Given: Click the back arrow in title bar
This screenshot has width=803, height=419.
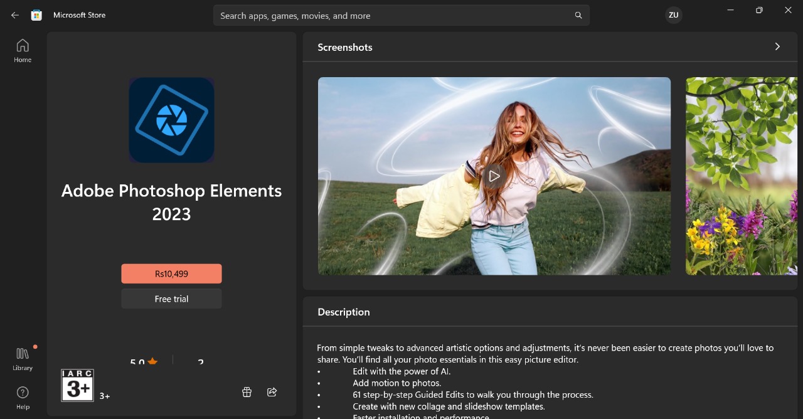Looking at the screenshot, I should [x=15, y=15].
